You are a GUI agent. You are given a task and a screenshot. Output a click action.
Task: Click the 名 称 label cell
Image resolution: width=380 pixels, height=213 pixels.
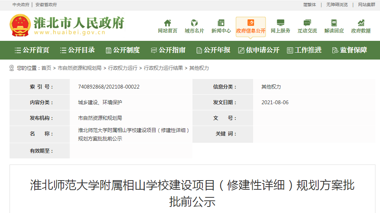click(40, 134)
